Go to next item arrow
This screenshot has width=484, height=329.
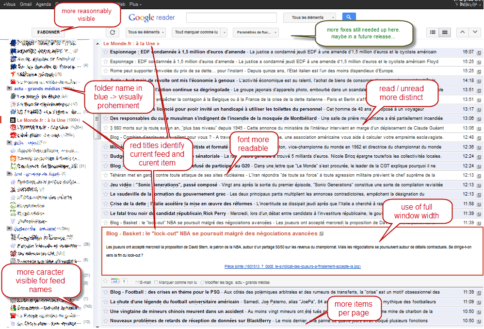pyautogui.click(x=475, y=32)
